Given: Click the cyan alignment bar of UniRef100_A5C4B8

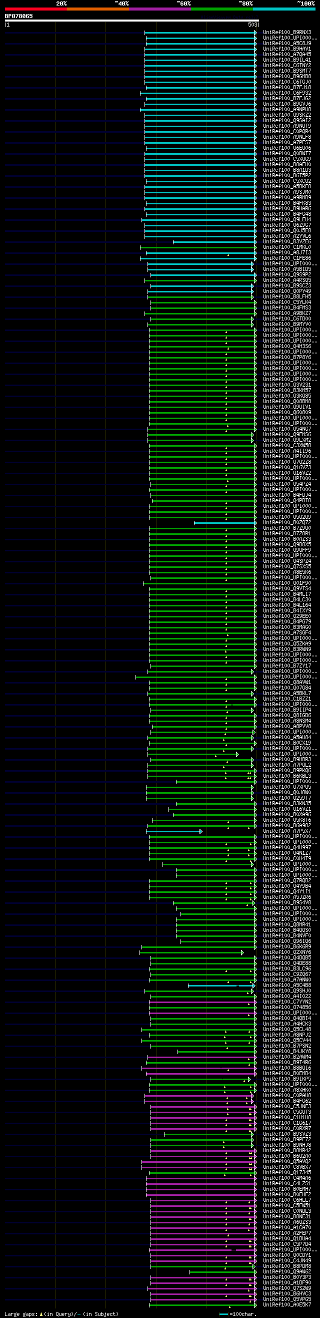Looking at the screenshot, I should 221,985.
